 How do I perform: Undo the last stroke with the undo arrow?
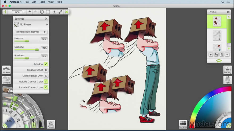30,12
